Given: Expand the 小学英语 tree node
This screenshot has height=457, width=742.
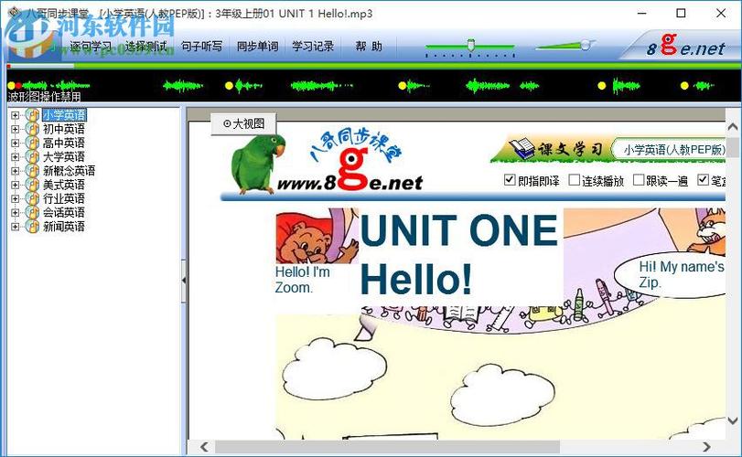Looking at the screenshot, I should pyautogui.click(x=16, y=115).
